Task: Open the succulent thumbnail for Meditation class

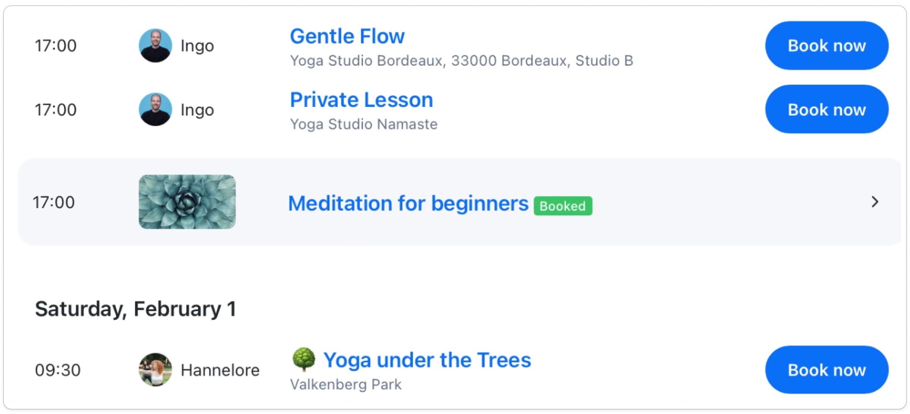Action: (x=187, y=202)
